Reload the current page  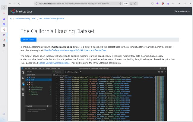click(x=19, y=4)
